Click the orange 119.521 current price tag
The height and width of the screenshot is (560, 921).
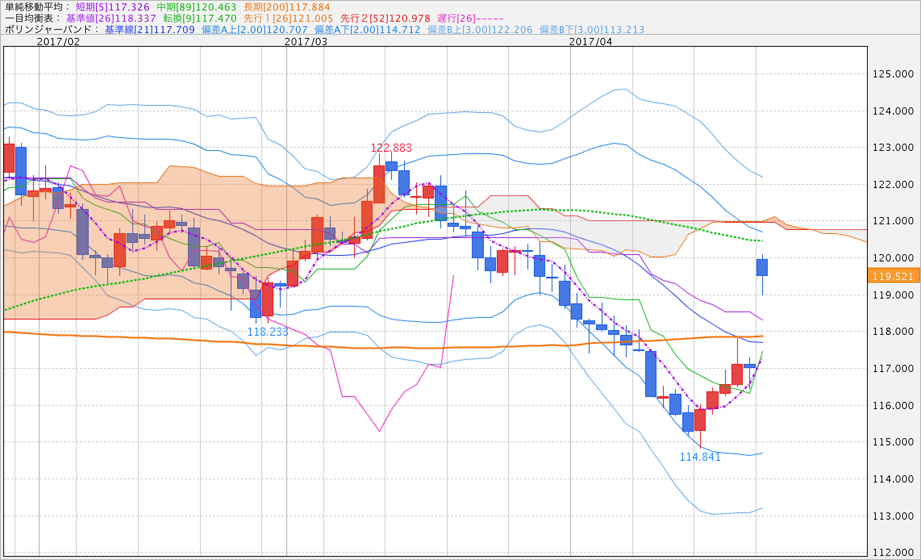pyautogui.click(x=893, y=276)
